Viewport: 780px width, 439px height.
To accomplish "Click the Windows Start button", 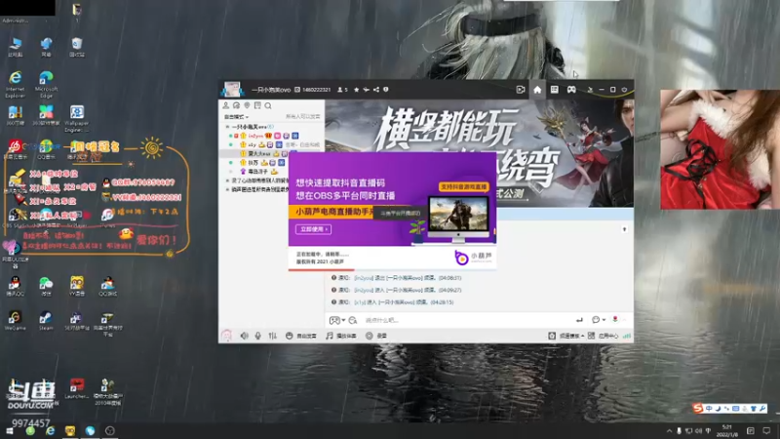I will pos(10,431).
